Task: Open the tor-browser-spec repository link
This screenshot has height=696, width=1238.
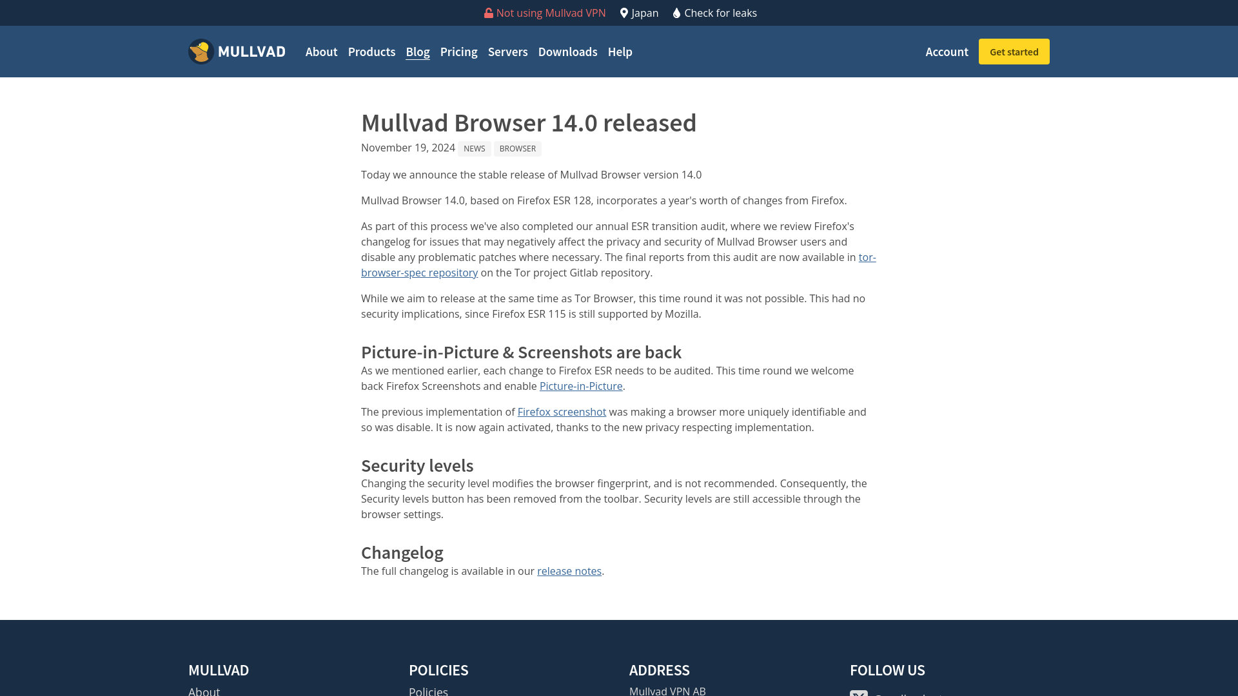Action: (x=419, y=273)
